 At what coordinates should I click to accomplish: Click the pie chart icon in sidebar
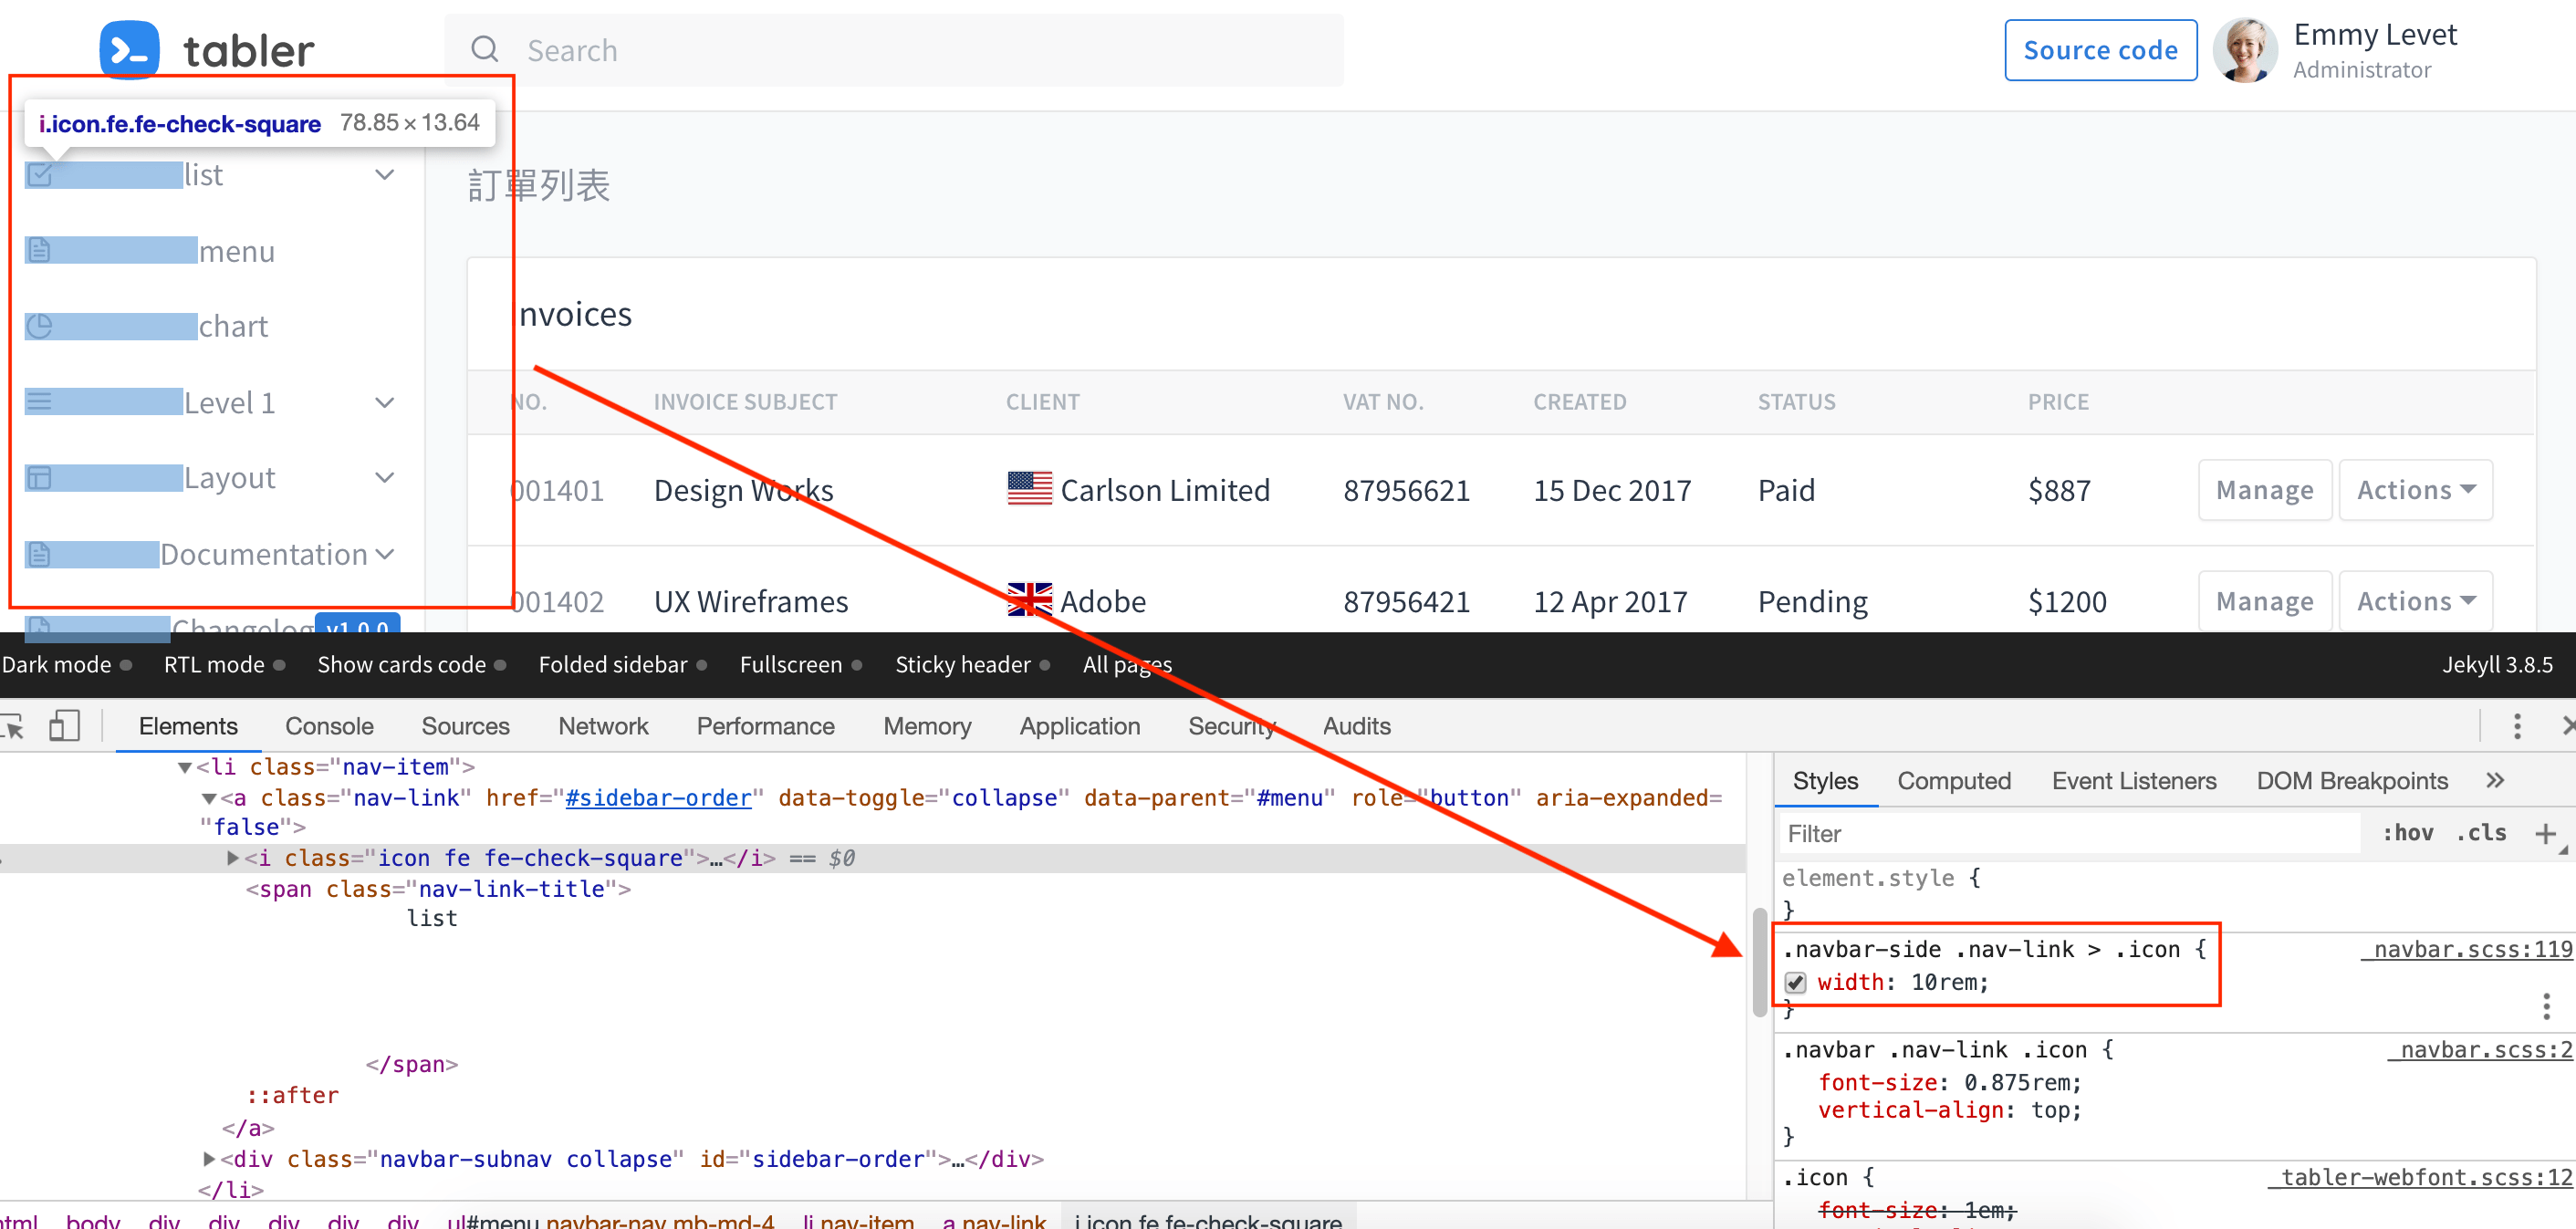37,325
